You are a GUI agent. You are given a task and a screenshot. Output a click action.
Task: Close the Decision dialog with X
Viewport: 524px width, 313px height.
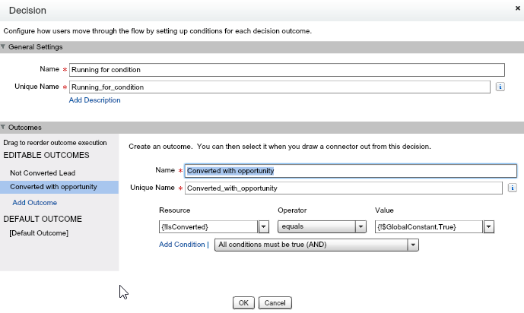pos(517,7)
